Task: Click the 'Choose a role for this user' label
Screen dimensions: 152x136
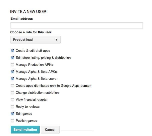Action: [31, 32]
